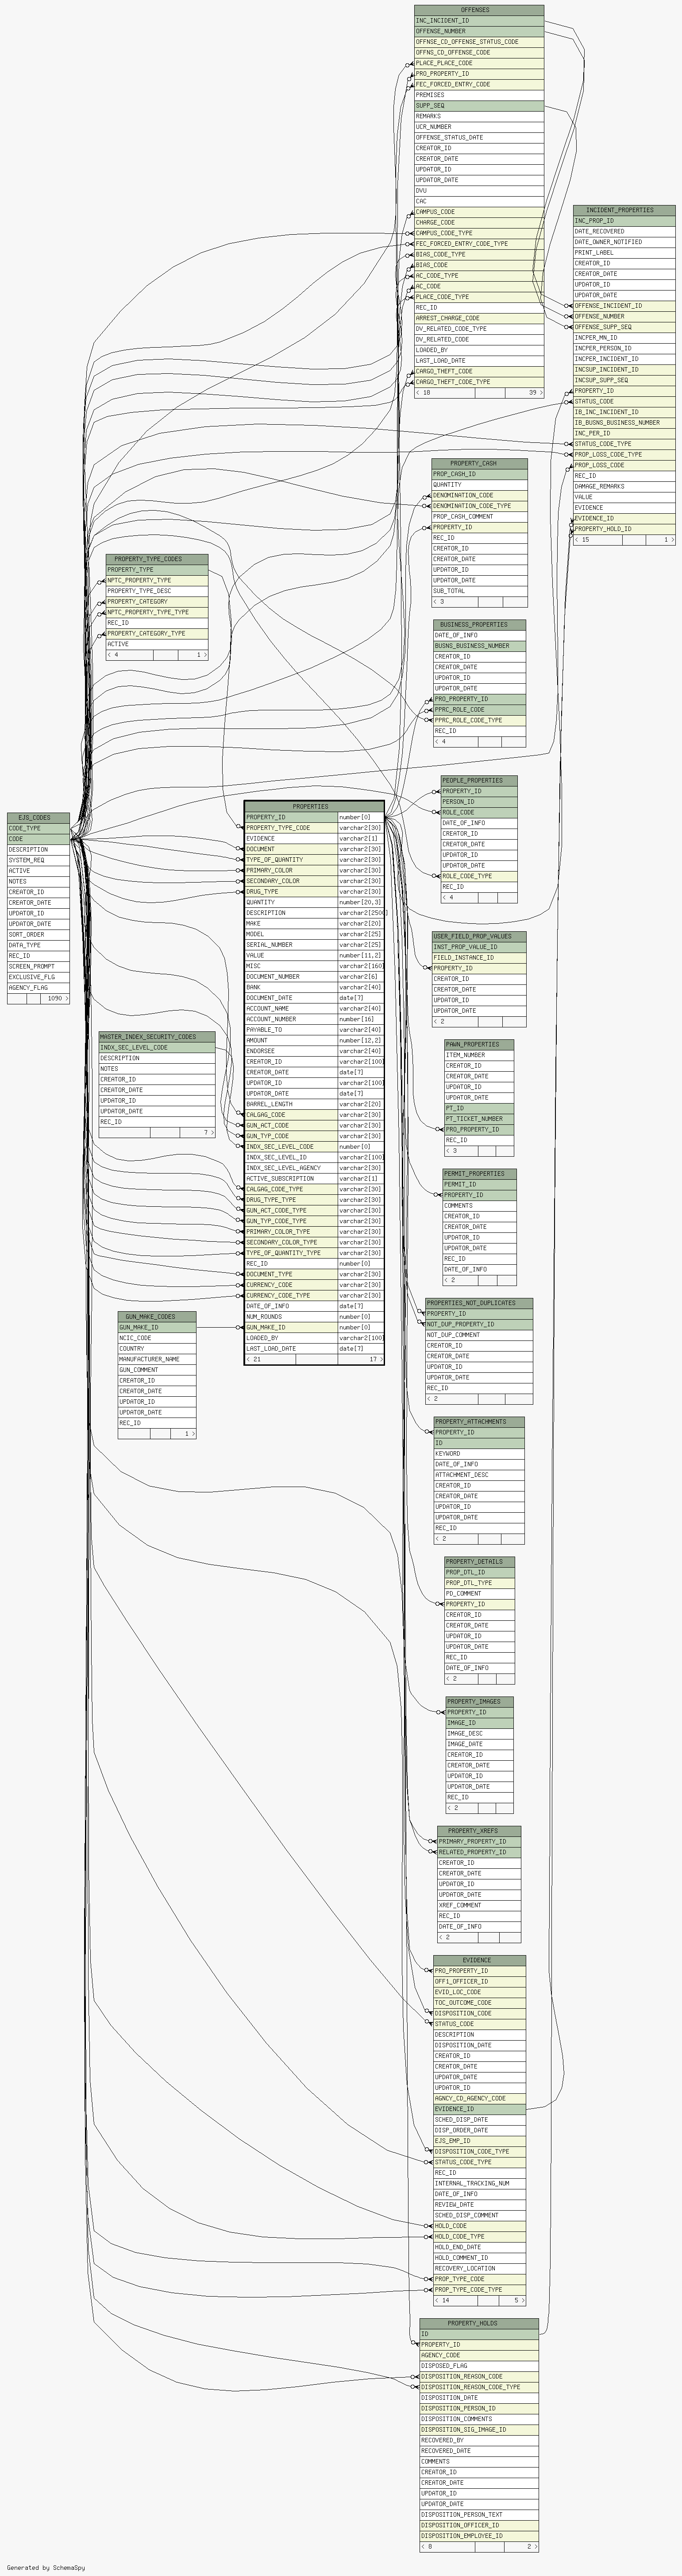Open the INCIDENT_PROPERTIES table header
The height and width of the screenshot is (2576, 682).
[x=624, y=210]
